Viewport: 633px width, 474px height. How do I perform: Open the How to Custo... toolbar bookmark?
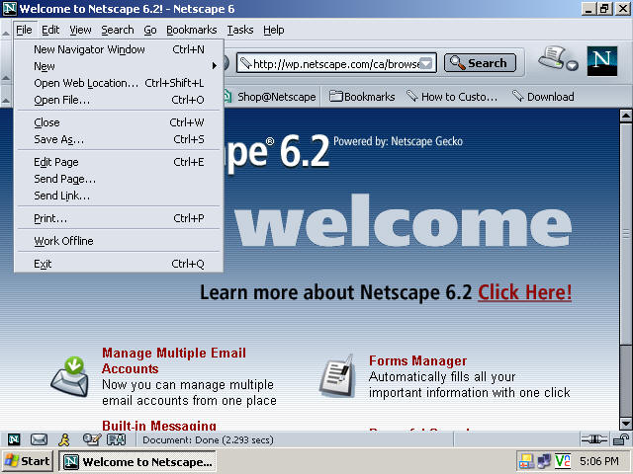(452, 97)
